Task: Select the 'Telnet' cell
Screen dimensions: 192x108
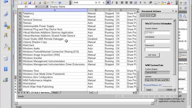Action: [x=55, y=16]
